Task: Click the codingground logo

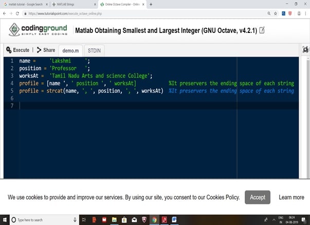Action: [x=38, y=30]
